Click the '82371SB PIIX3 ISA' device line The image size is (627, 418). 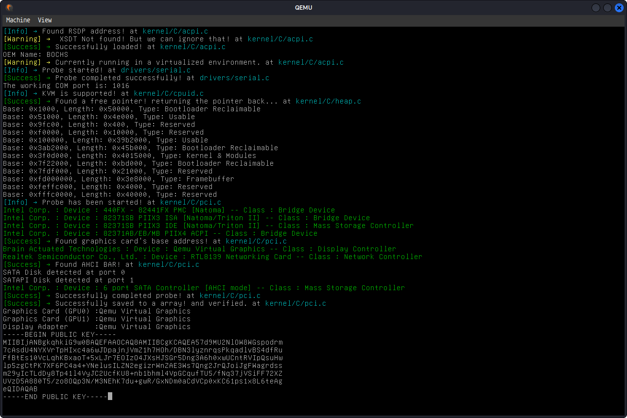point(187,218)
